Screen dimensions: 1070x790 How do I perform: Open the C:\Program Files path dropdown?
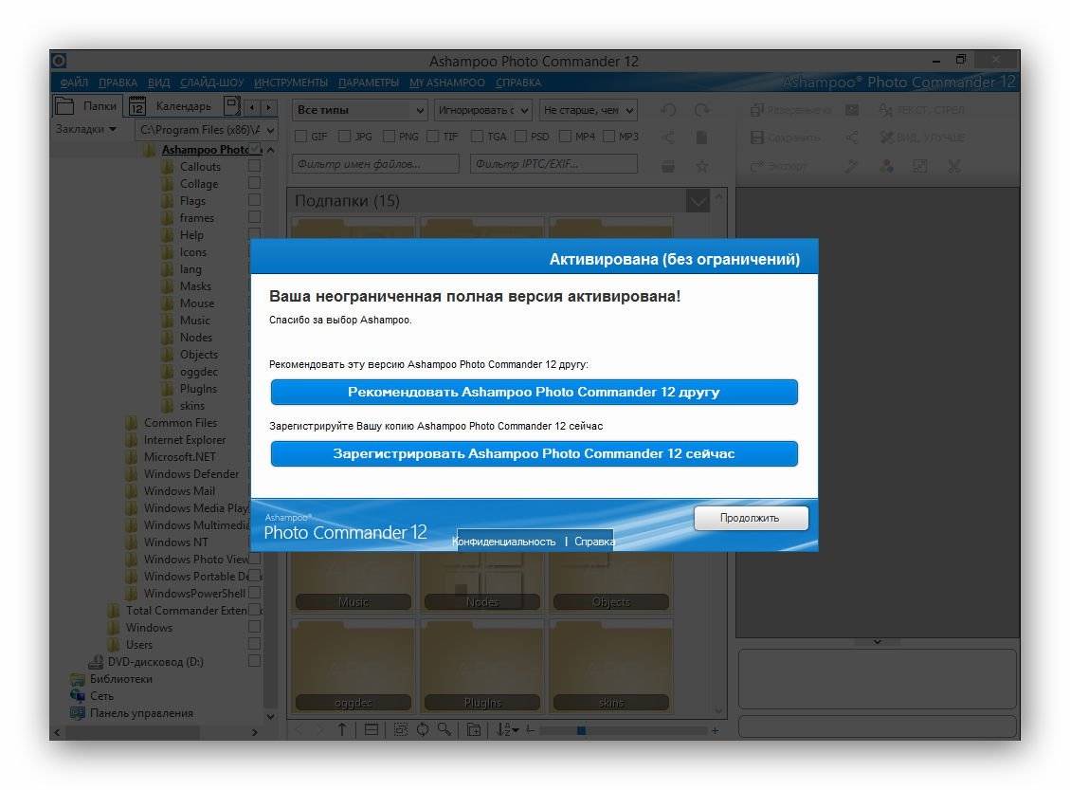click(x=206, y=130)
